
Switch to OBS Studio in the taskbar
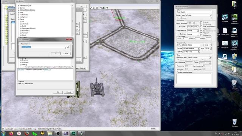click(58, 133)
